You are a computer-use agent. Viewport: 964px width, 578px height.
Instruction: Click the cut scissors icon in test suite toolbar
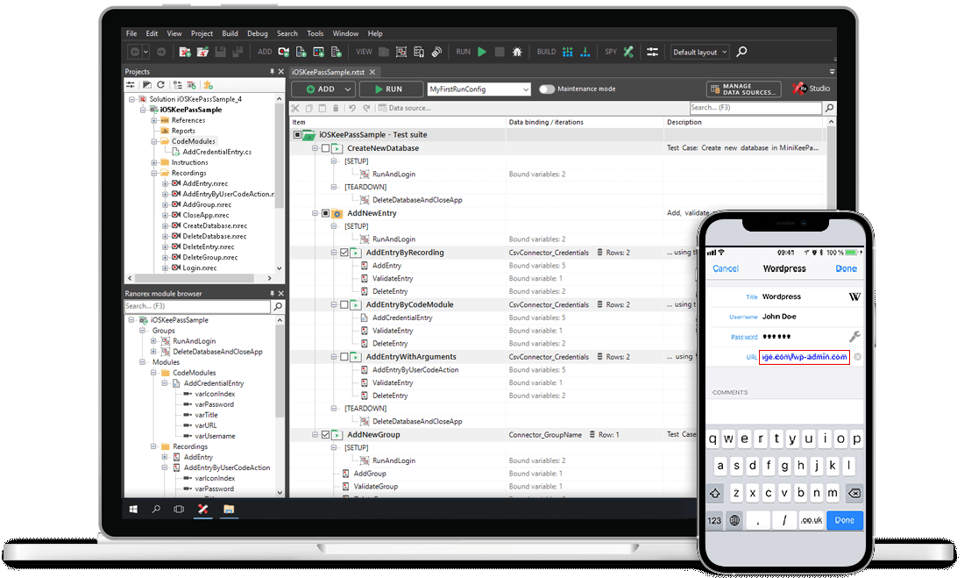coord(295,108)
